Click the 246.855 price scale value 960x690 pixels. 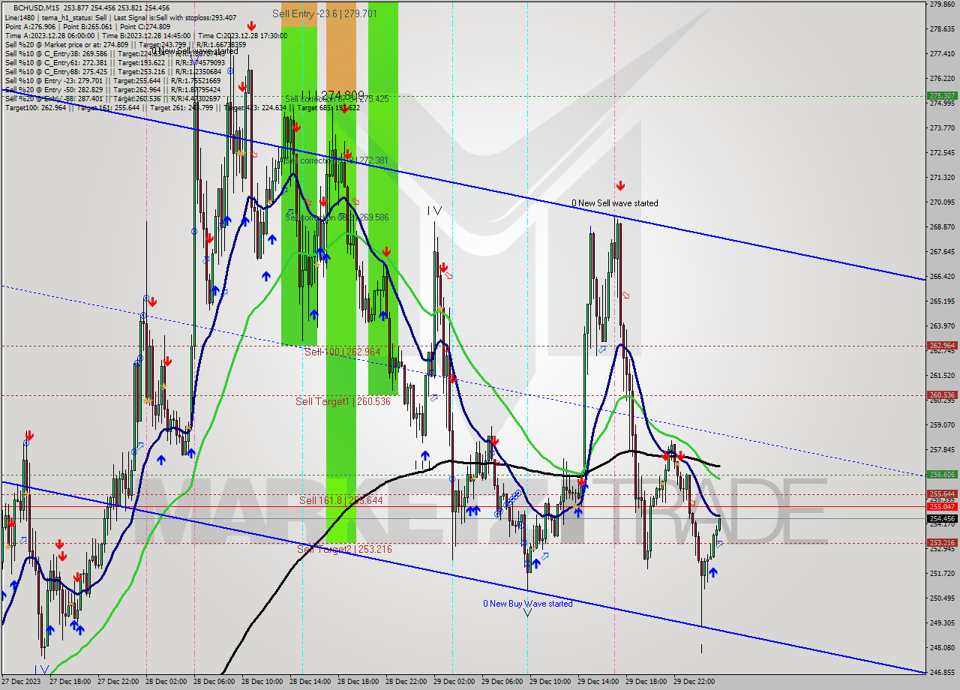[x=942, y=672]
